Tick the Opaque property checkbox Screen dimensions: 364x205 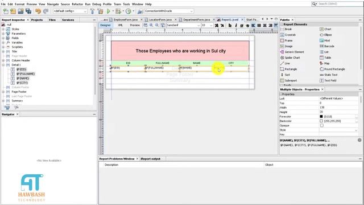321,125
